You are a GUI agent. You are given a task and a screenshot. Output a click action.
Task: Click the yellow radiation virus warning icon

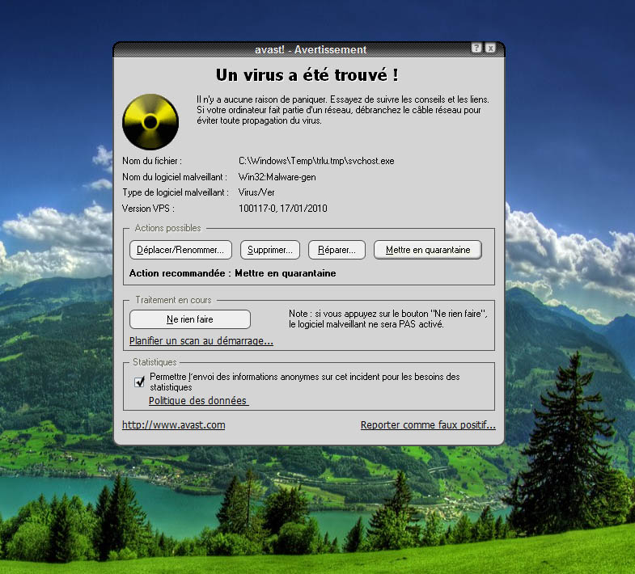pos(150,122)
